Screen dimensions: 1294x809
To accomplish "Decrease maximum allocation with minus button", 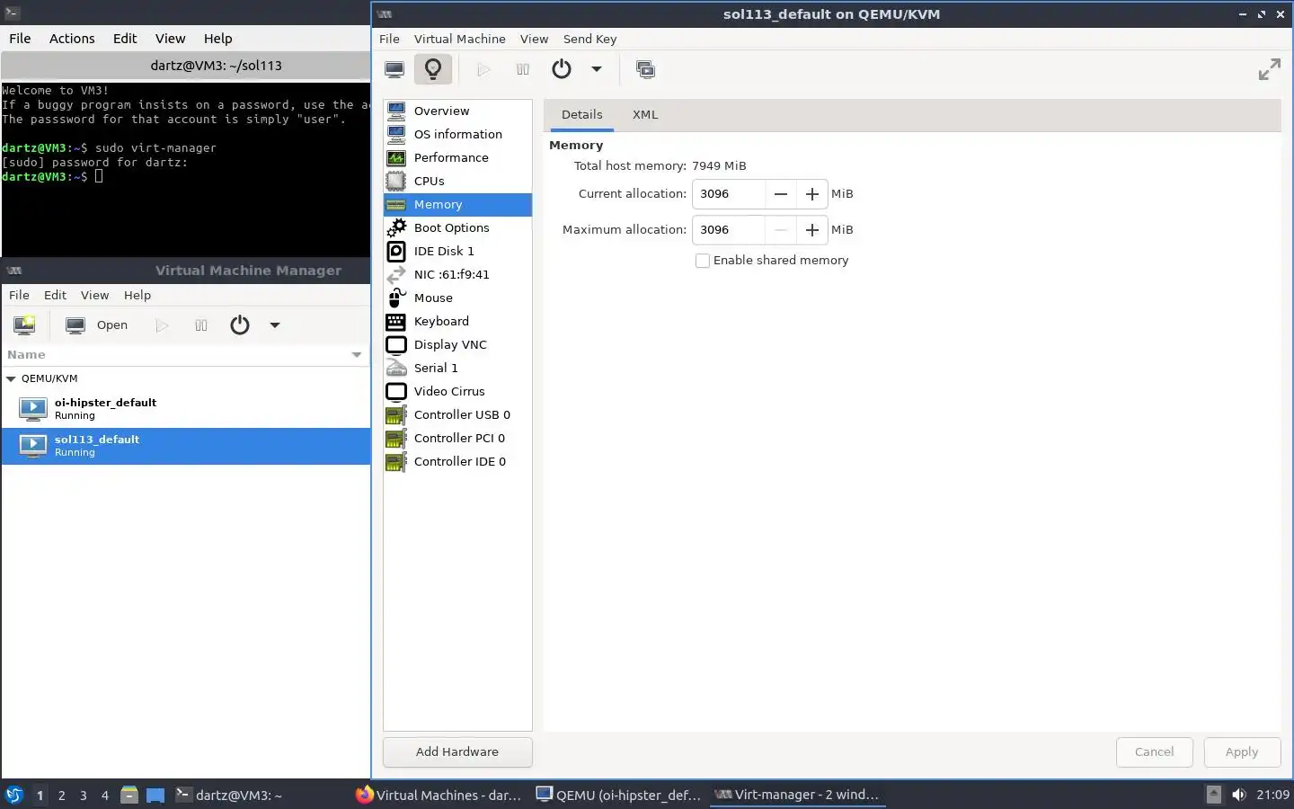I will [781, 230].
